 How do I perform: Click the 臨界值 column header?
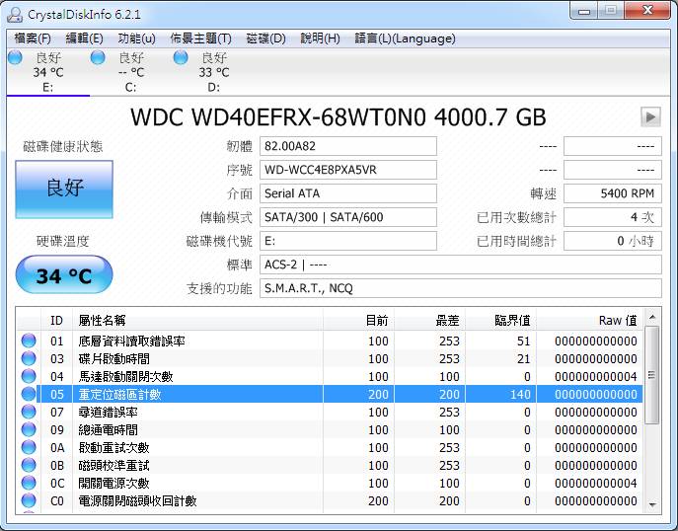click(x=500, y=321)
